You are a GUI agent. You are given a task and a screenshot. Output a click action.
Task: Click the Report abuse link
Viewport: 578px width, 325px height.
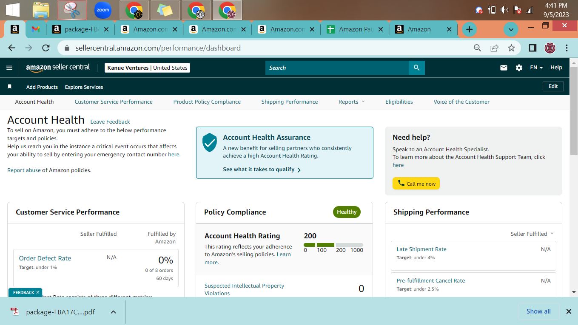[x=24, y=170]
